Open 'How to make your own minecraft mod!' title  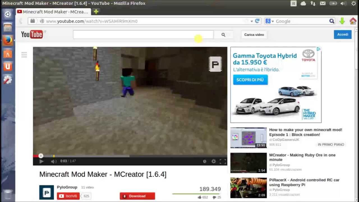tap(305, 132)
